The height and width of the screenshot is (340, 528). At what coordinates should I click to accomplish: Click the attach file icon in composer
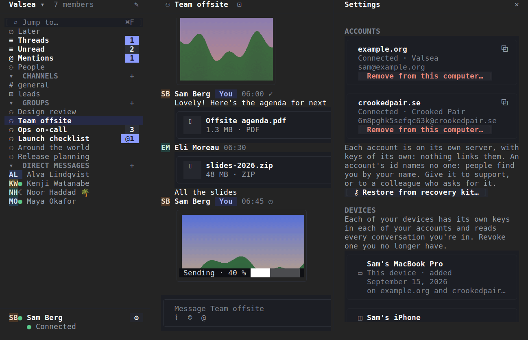point(177,318)
